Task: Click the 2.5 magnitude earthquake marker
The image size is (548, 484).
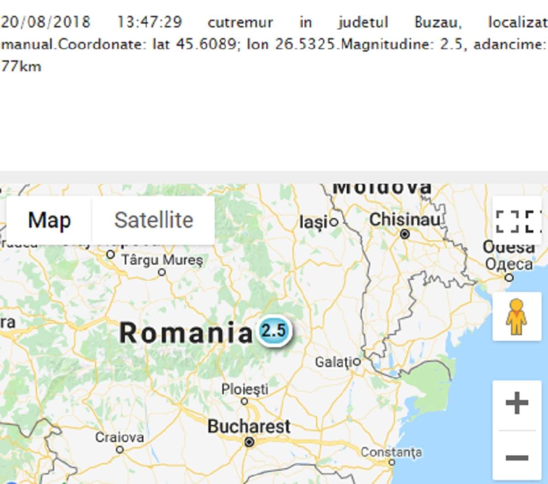Action: (x=274, y=330)
